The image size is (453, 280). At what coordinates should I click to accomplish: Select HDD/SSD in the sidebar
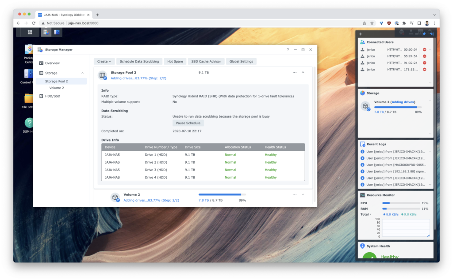54,96
